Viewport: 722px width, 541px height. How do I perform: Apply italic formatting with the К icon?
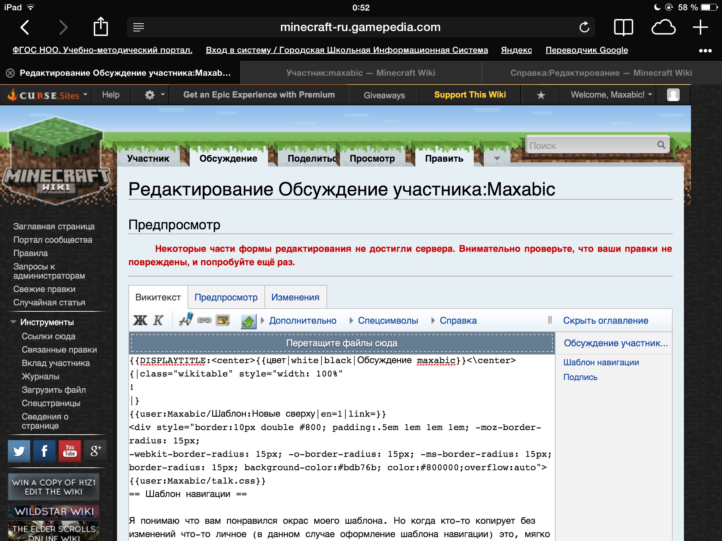(158, 320)
